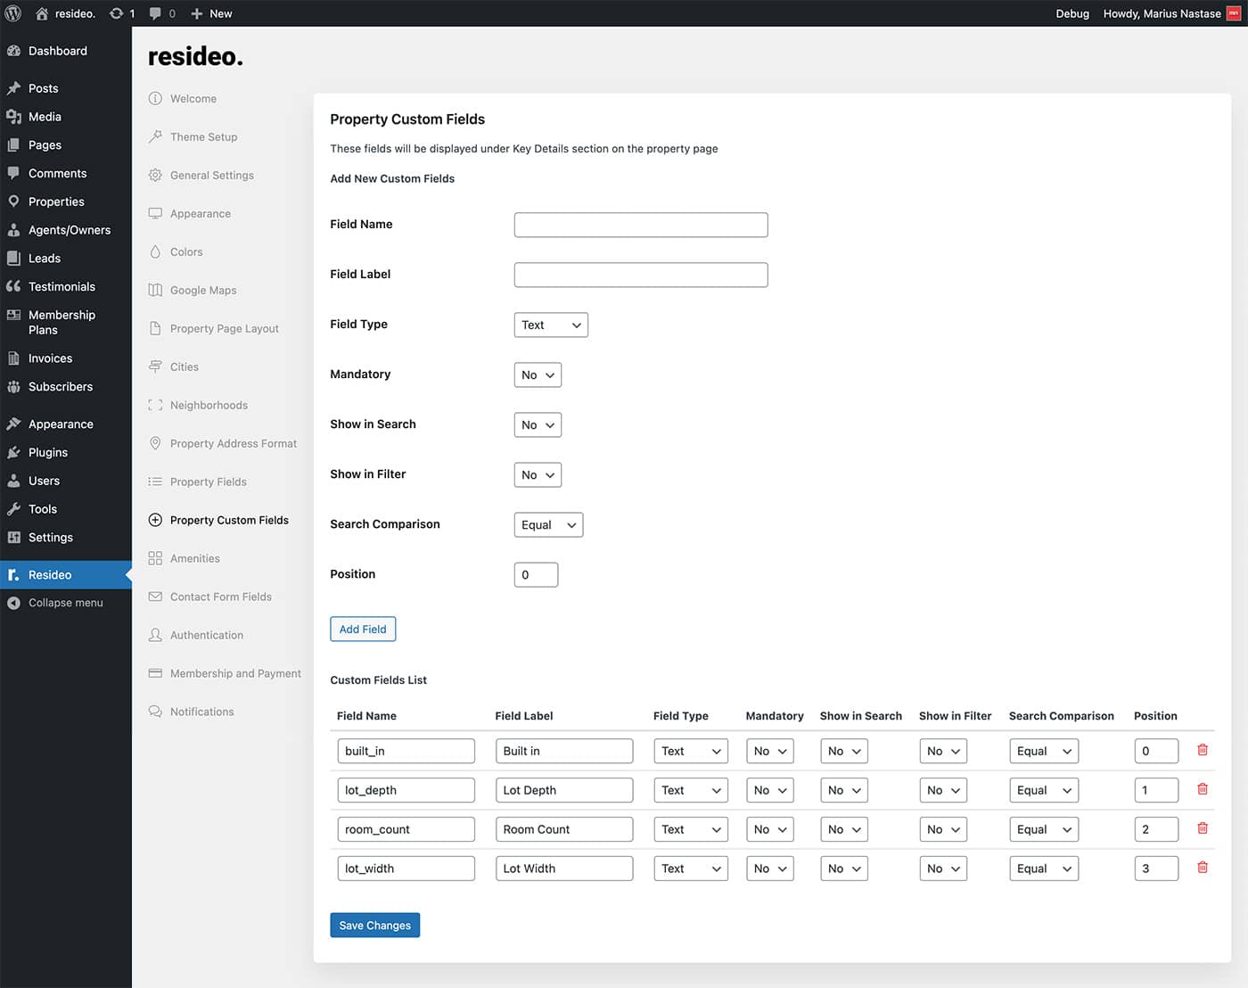The width and height of the screenshot is (1248, 988).
Task: Open Plugins in WordPress sidebar
Action: coord(48,453)
